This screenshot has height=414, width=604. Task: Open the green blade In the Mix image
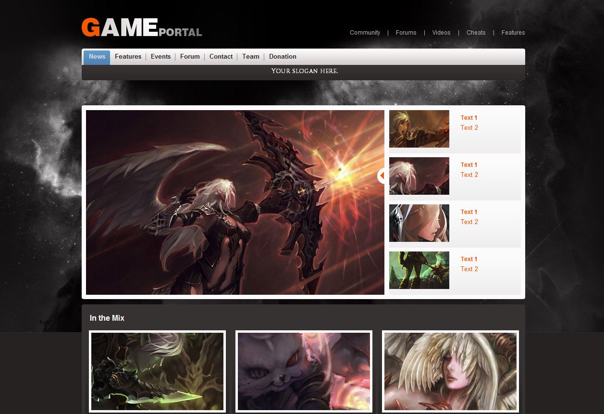157,371
